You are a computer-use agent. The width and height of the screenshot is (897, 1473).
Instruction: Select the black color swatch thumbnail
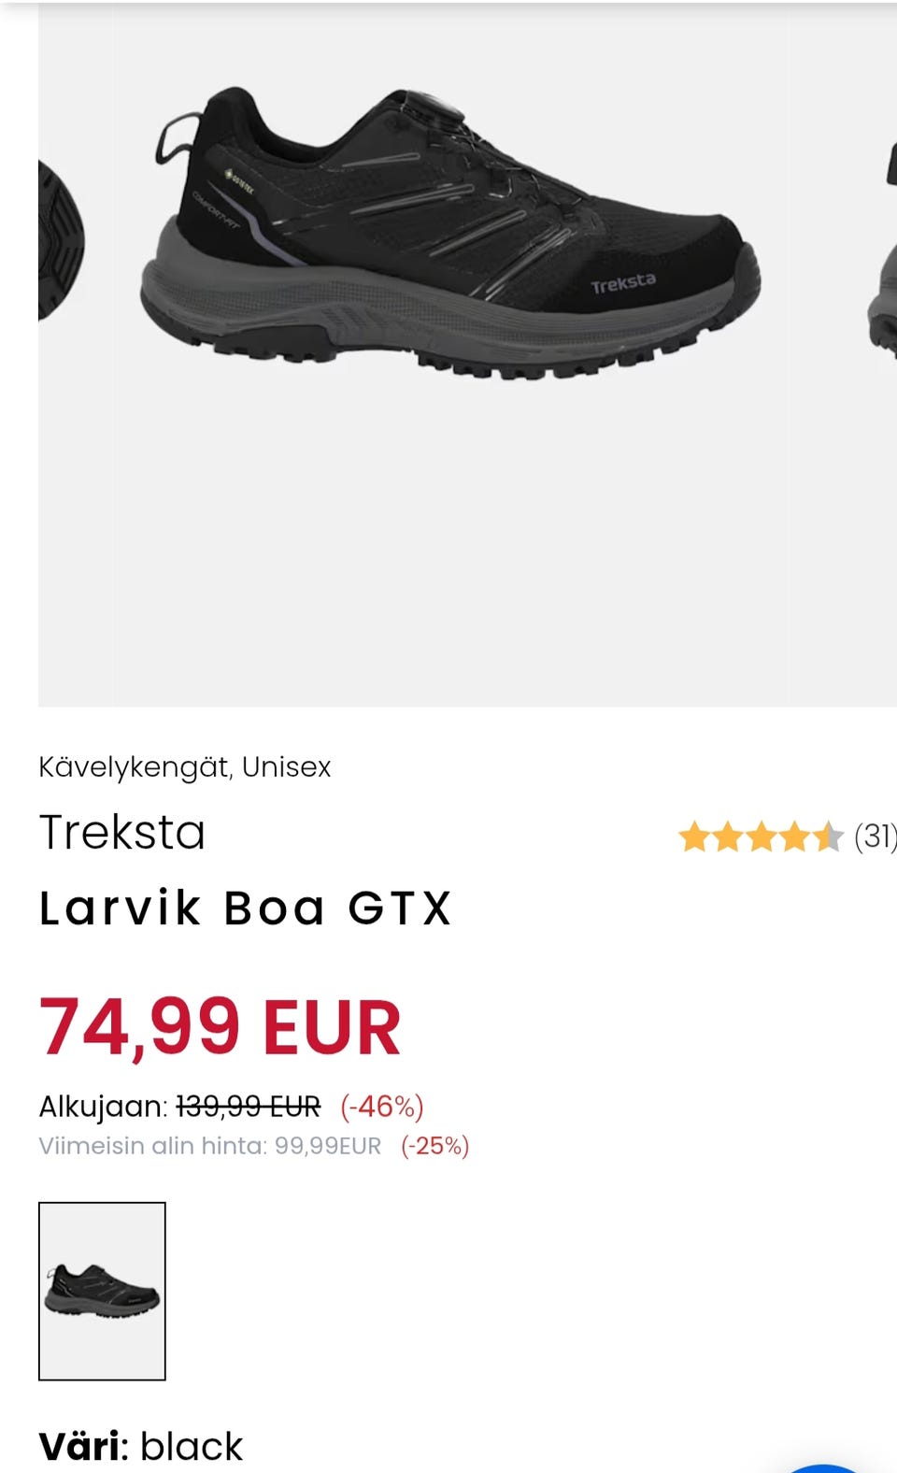click(x=102, y=1291)
